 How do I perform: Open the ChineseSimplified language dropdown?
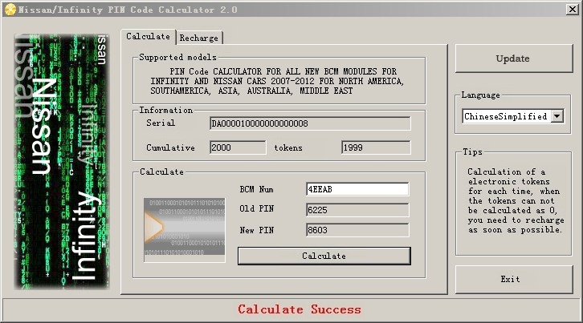tap(556, 116)
